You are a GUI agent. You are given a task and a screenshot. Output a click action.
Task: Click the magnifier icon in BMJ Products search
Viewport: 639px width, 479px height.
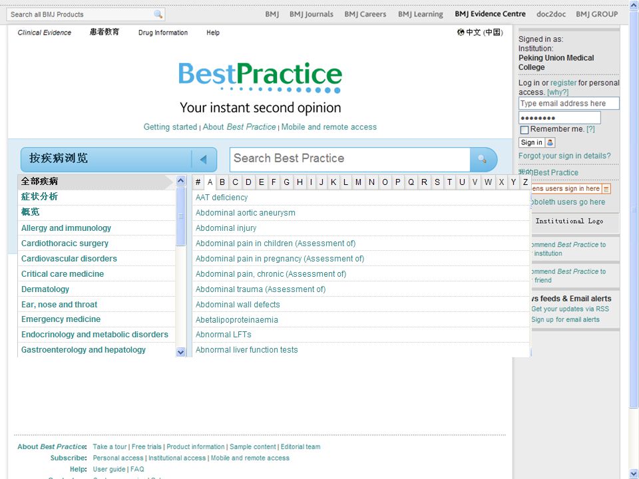tap(158, 14)
